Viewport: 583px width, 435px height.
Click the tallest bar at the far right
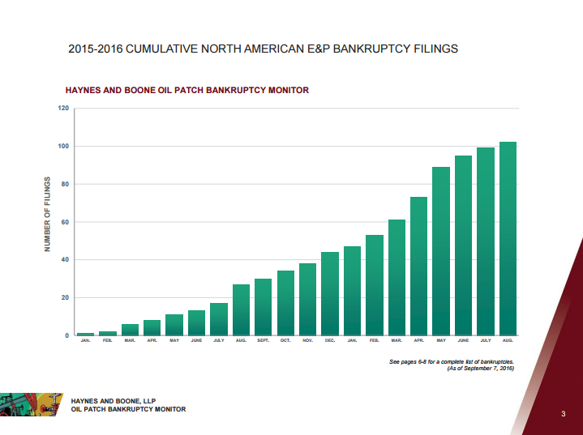[x=508, y=238]
